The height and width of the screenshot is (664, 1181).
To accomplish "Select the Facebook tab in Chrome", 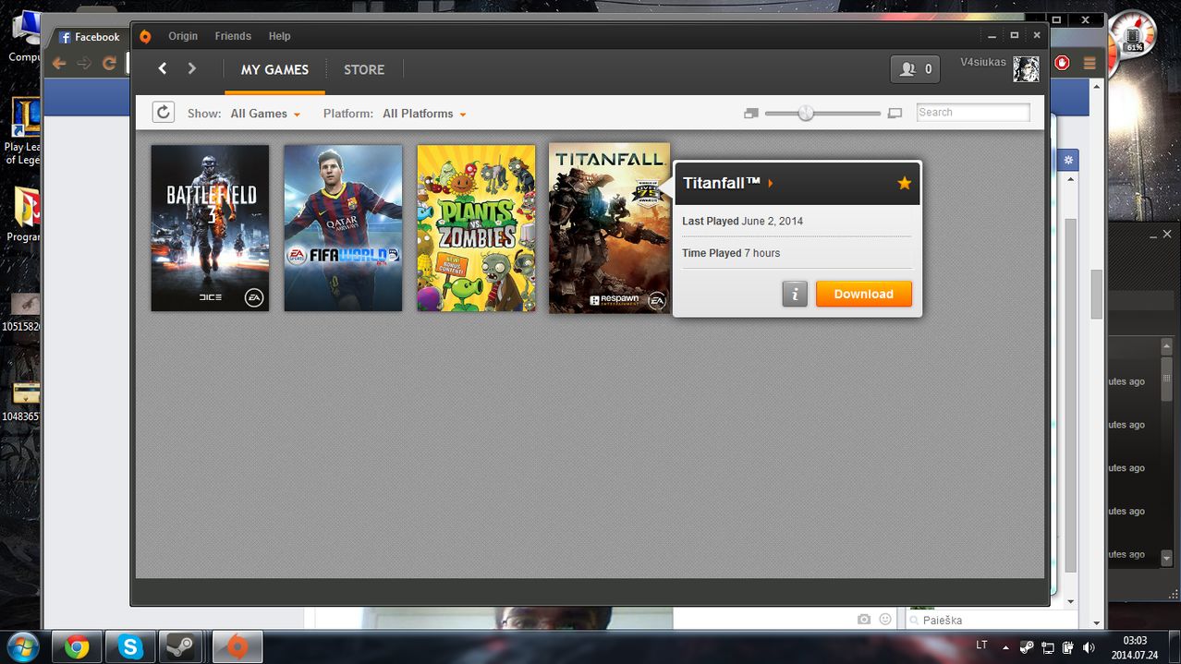I will coord(90,37).
